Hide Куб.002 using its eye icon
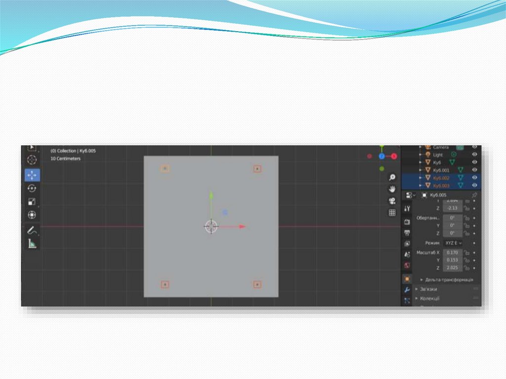Viewport: 506px width, 379px height. [x=474, y=177]
